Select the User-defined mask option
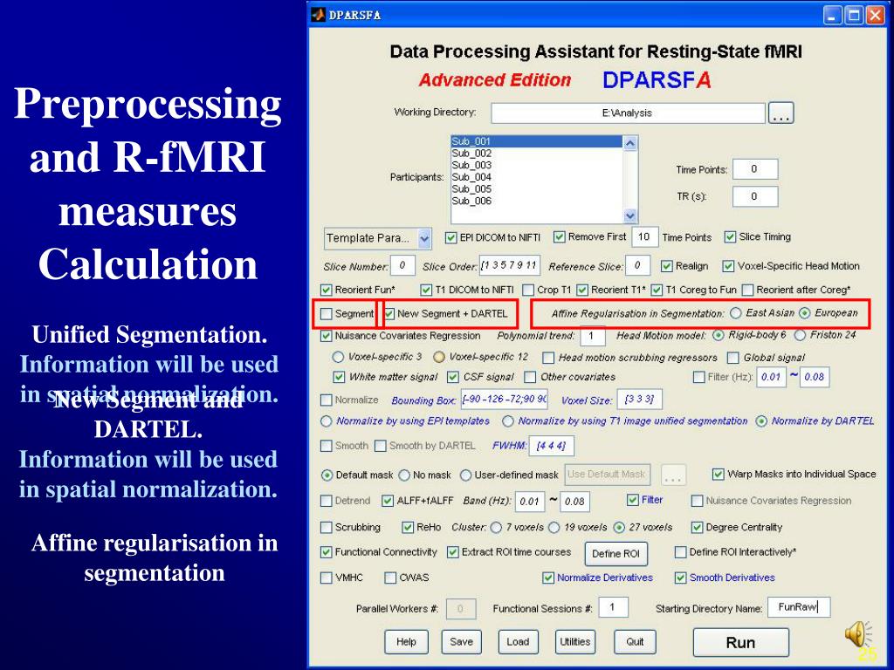 click(x=466, y=475)
